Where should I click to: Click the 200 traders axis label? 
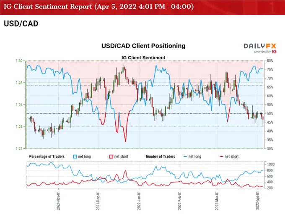270,188
